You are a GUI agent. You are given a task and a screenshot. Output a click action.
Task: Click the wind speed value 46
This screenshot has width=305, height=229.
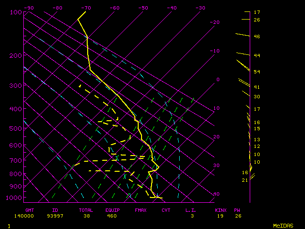[x=256, y=36]
